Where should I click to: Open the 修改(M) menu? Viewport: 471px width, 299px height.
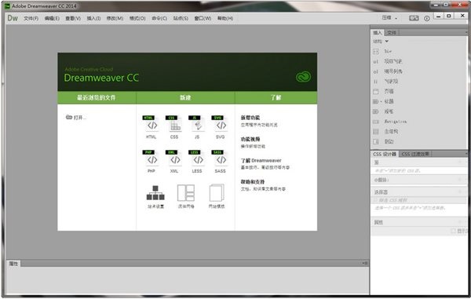[115, 18]
